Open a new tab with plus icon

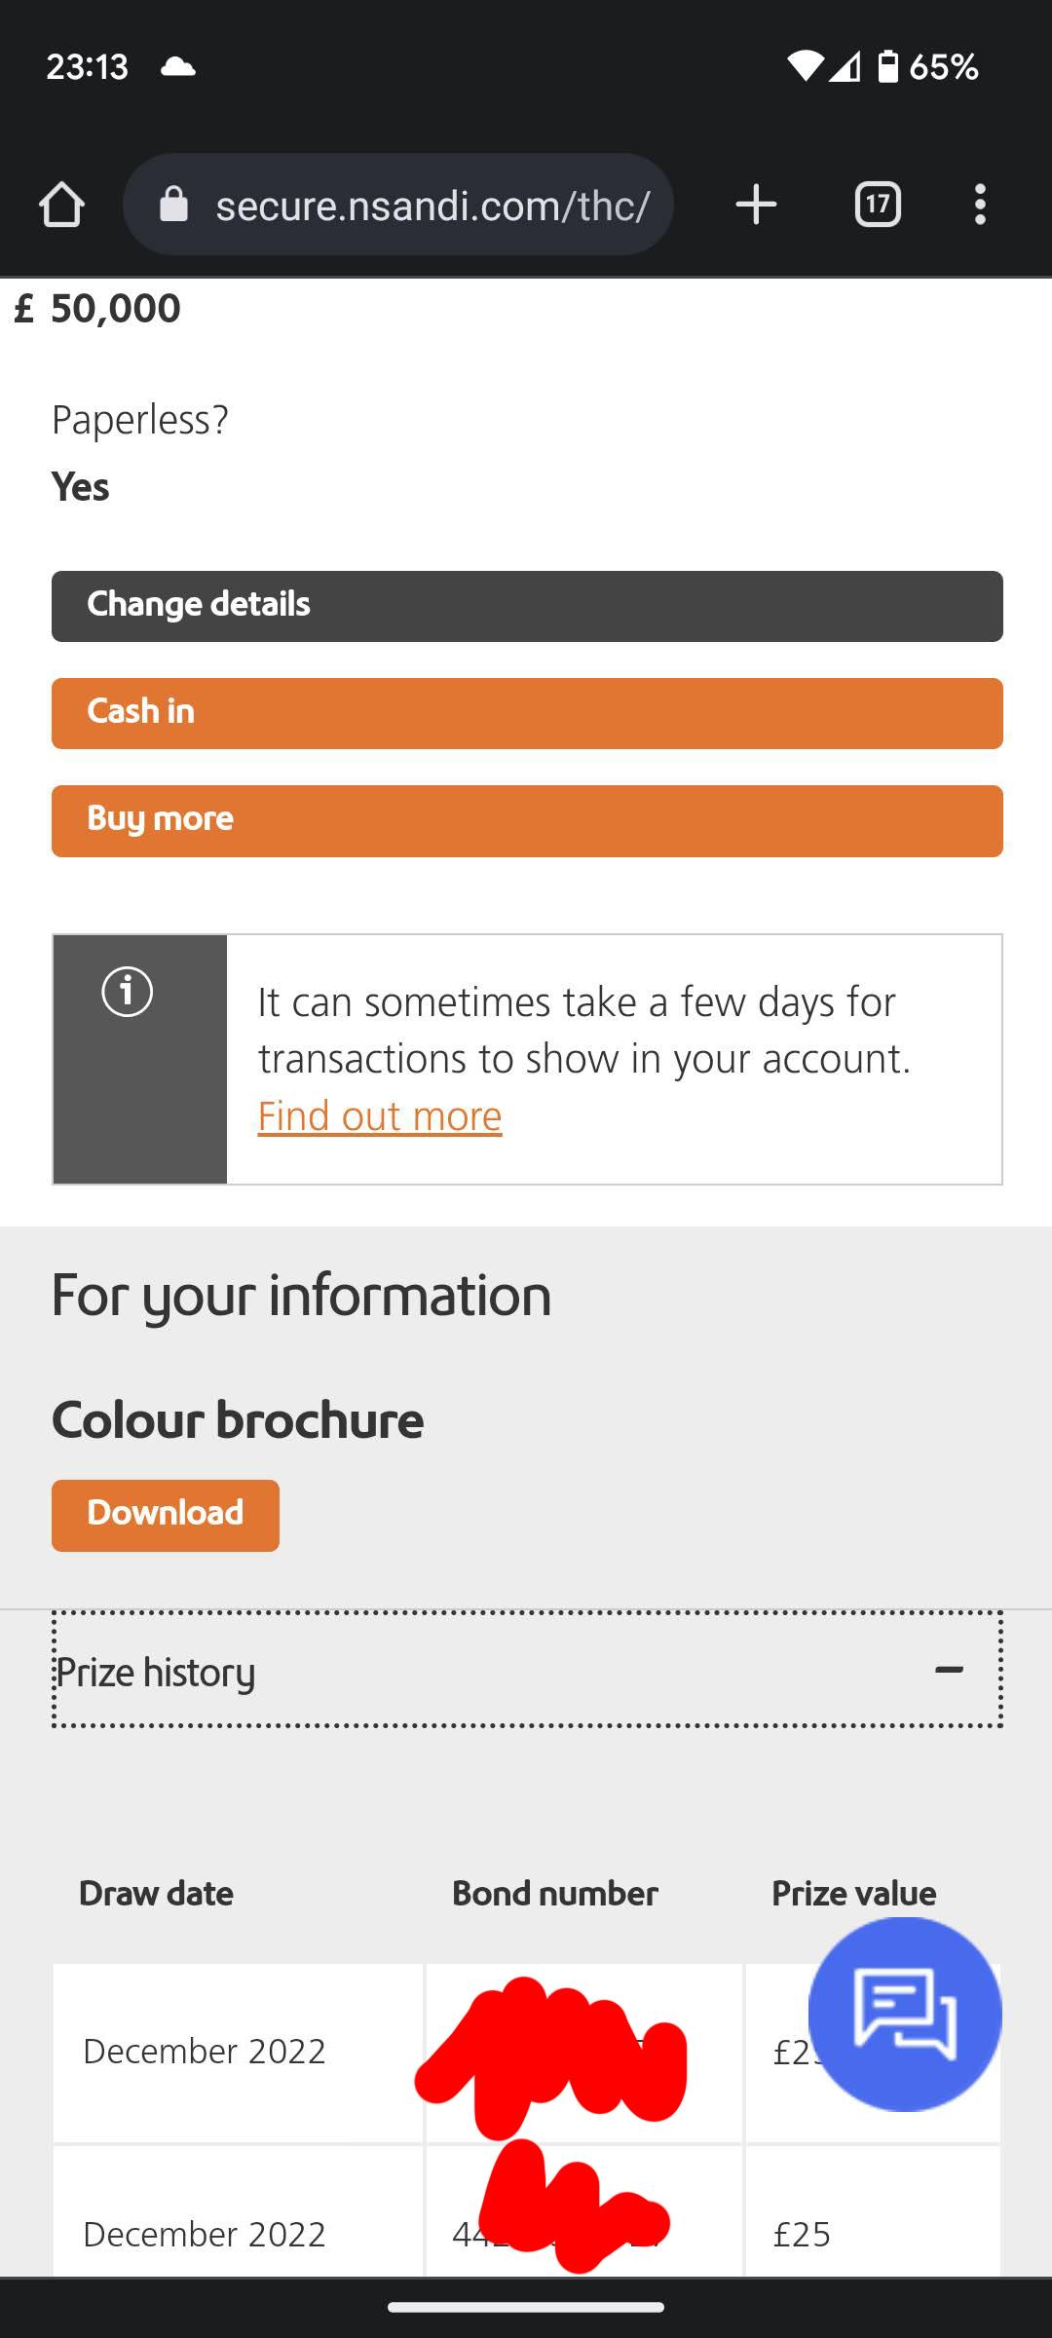point(756,205)
